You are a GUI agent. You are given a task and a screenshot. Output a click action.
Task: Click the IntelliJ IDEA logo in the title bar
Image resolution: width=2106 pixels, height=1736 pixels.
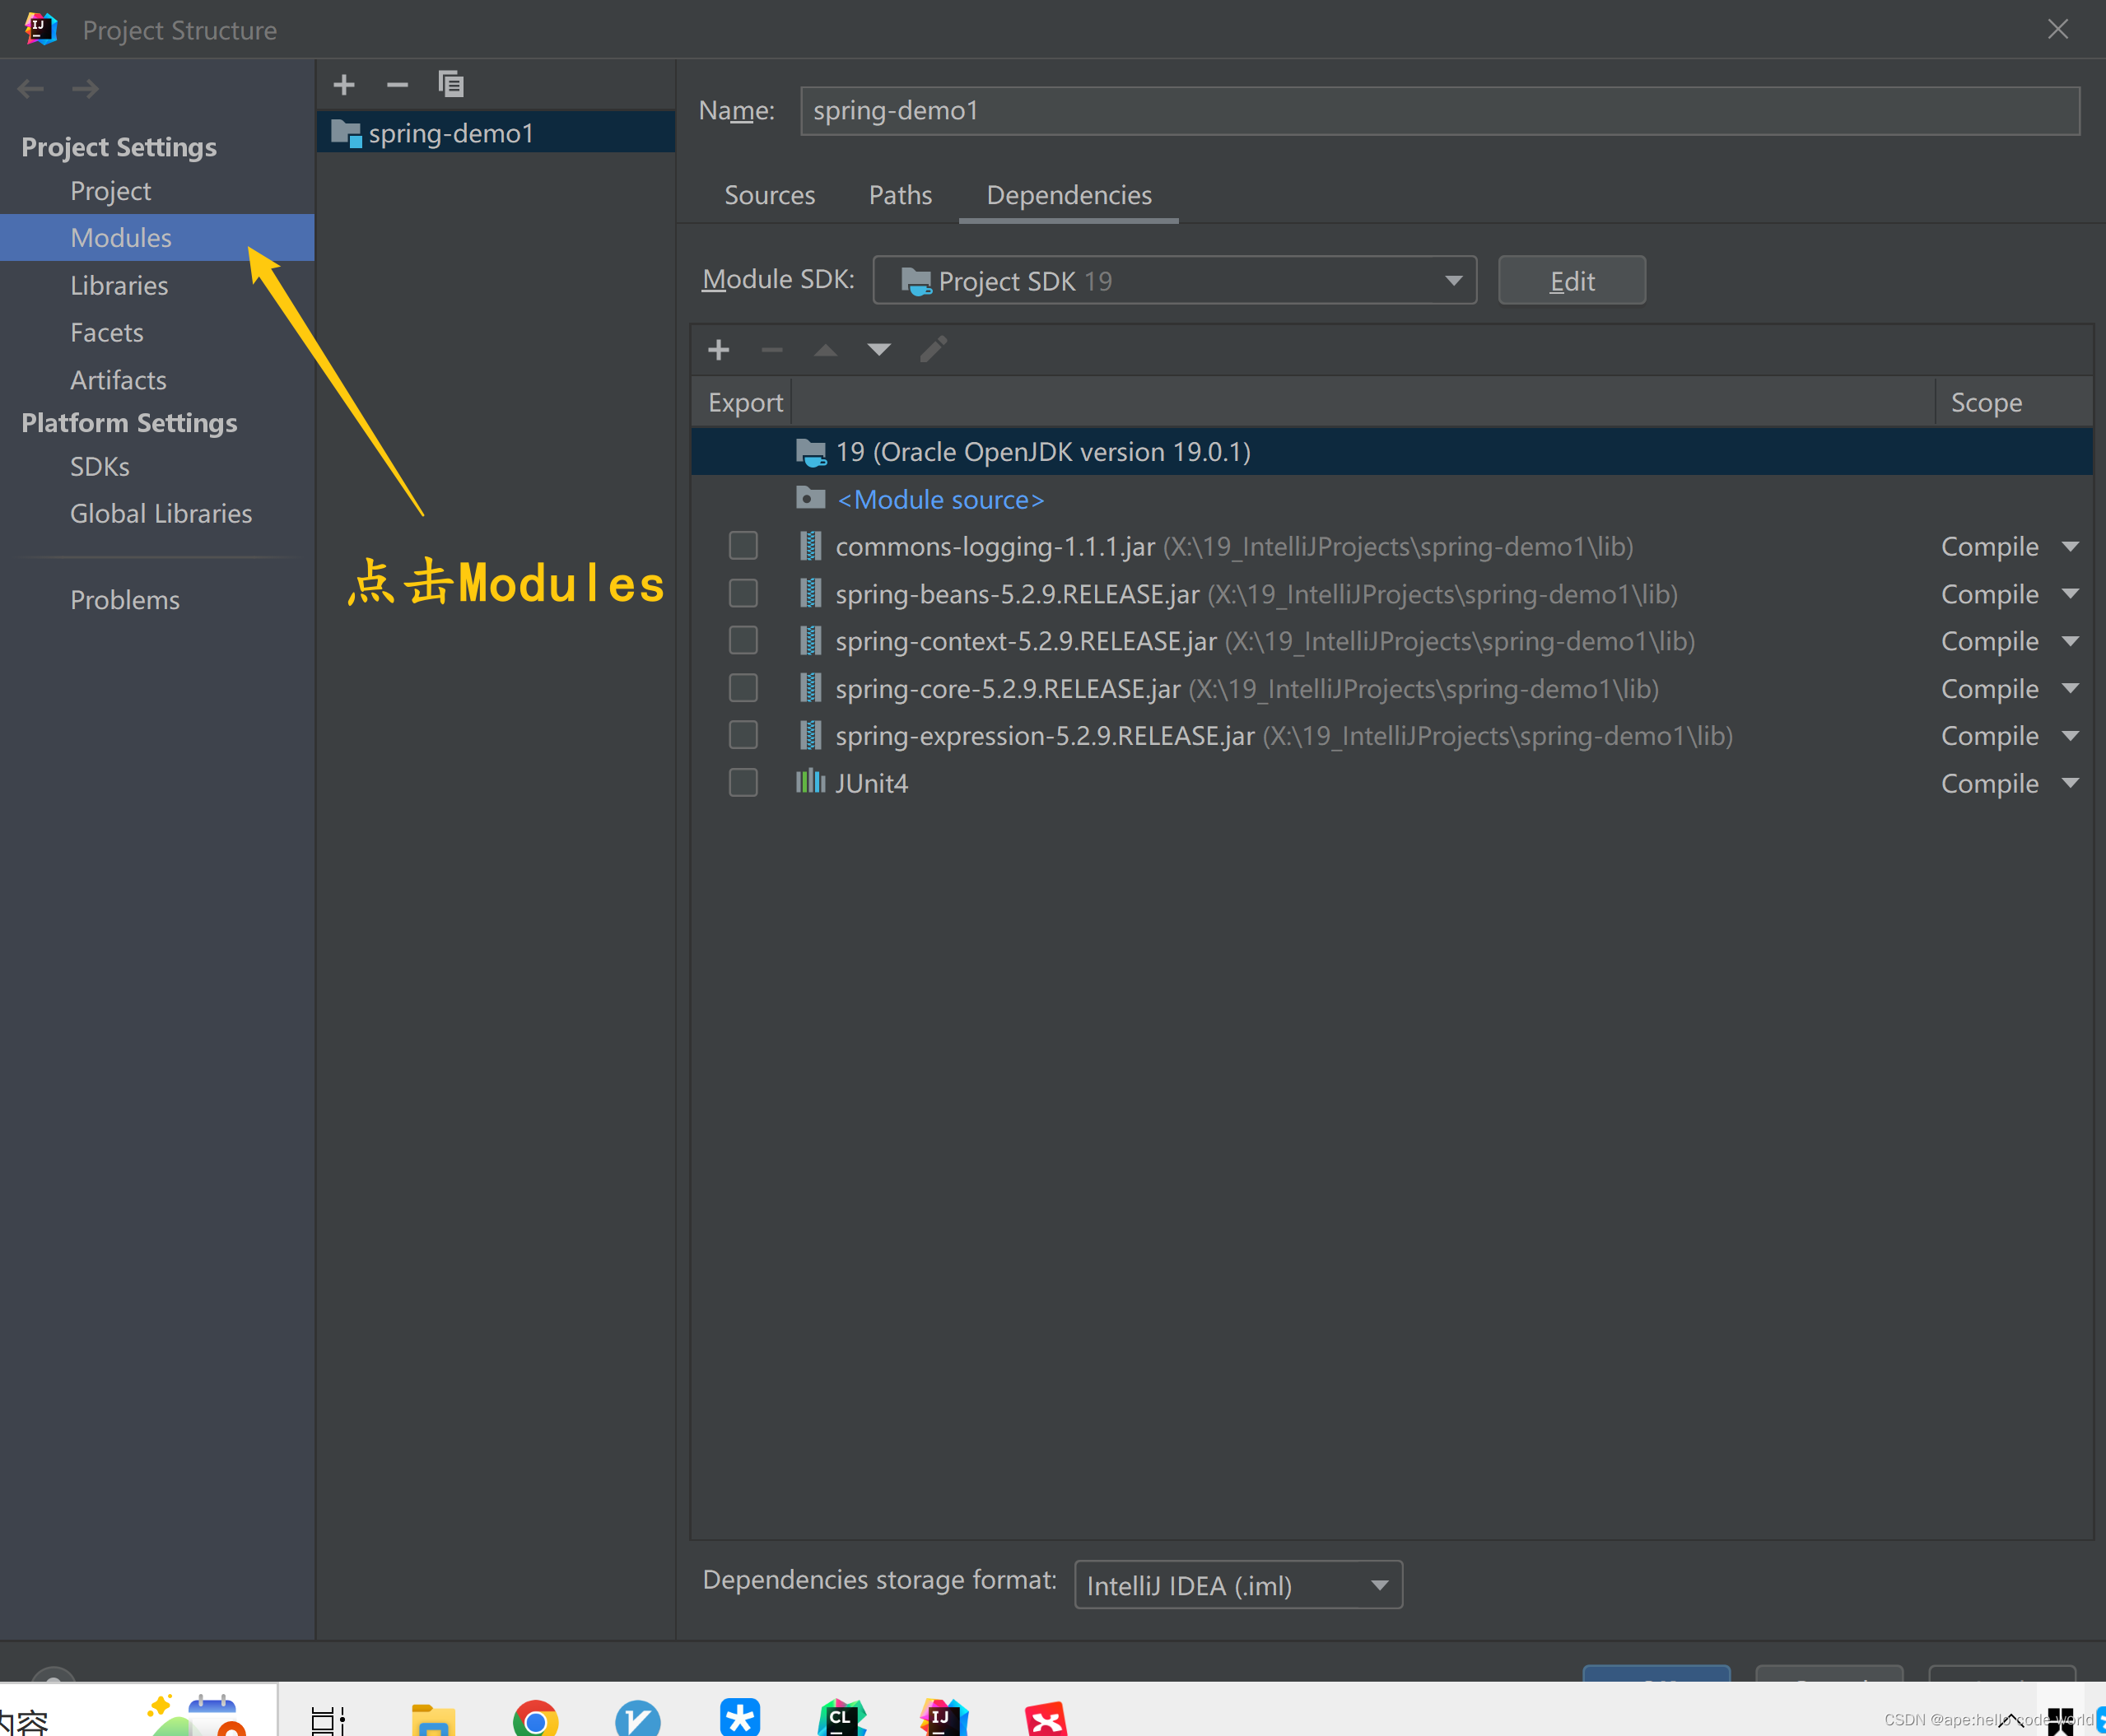40,29
